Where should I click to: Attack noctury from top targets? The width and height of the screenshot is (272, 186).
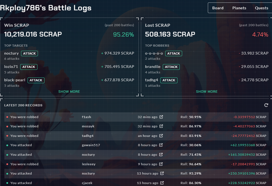pyautogui.click(x=29, y=53)
